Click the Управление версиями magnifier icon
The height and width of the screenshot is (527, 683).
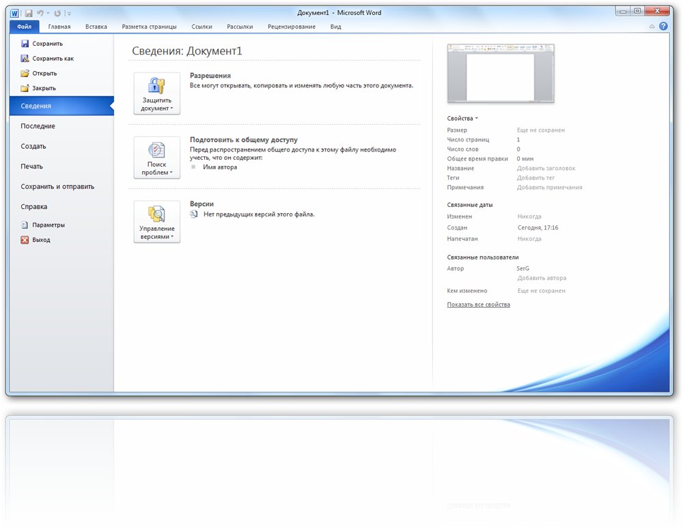(x=156, y=214)
